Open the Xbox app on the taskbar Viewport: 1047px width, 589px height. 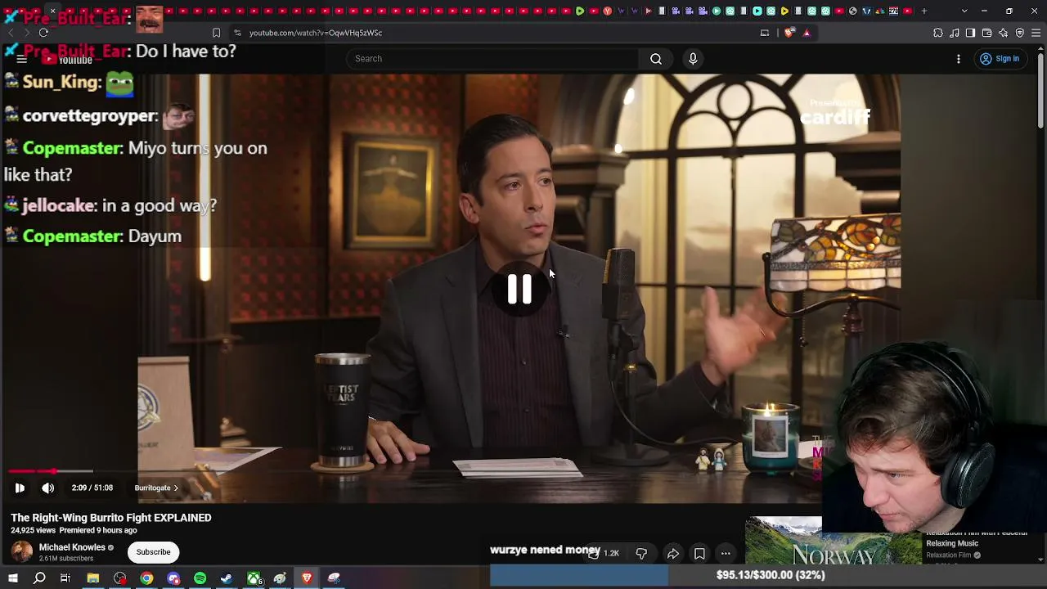[x=254, y=578]
